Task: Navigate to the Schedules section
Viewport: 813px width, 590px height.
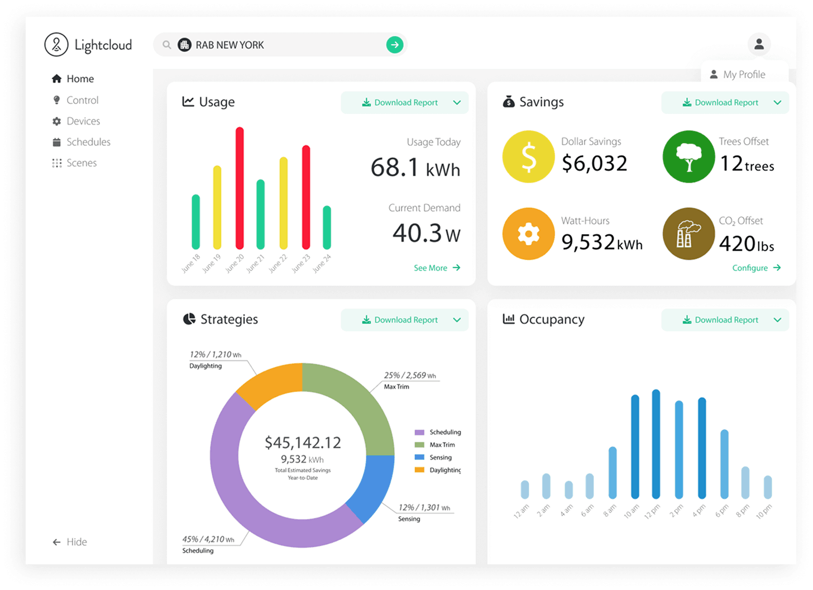Action: pyautogui.click(x=88, y=142)
